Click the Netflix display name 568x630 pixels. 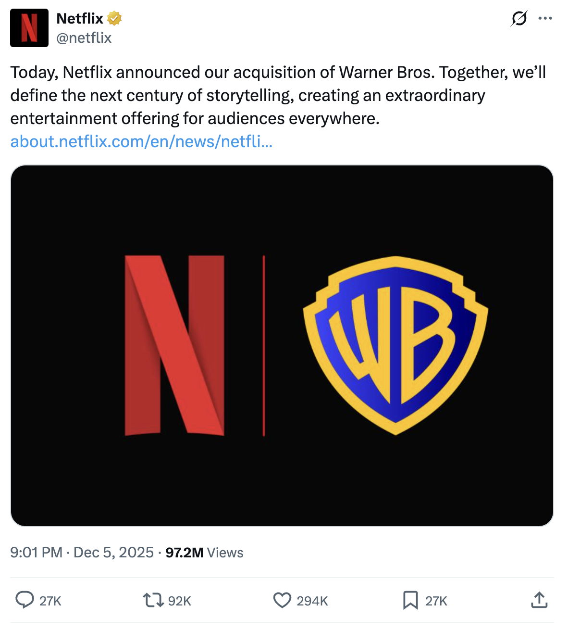[x=78, y=18]
